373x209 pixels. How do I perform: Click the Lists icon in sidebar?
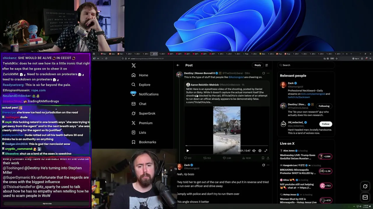click(x=133, y=133)
